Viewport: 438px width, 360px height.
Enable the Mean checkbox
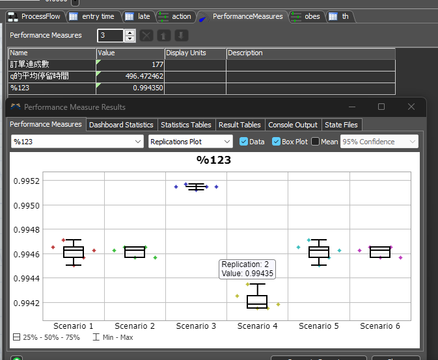point(316,142)
